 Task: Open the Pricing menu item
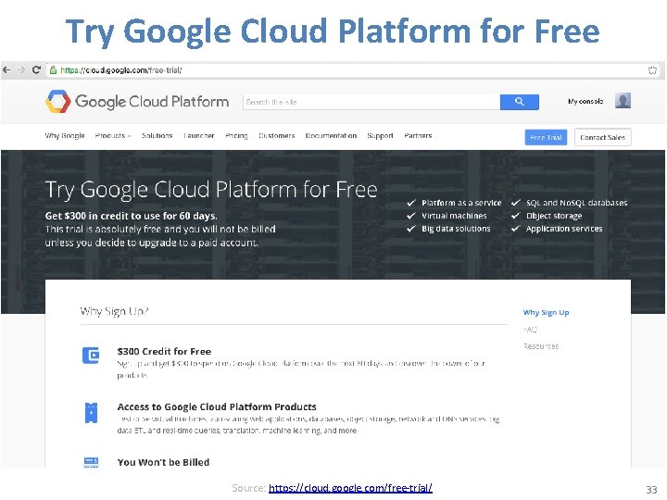(x=236, y=135)
